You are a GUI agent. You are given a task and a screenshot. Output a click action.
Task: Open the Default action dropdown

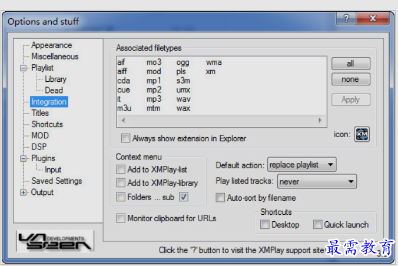point(302,164)
